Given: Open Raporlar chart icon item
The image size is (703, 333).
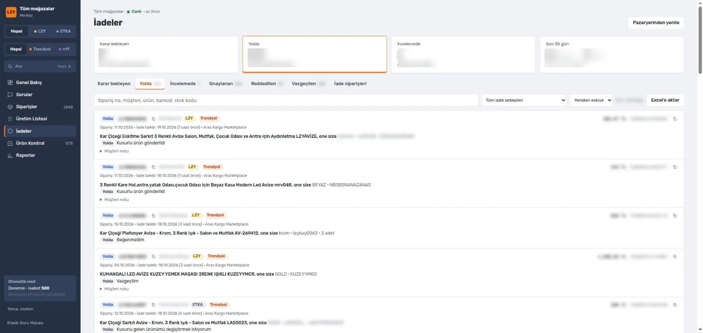Looking at the screenshot, I should coord(40,155).
